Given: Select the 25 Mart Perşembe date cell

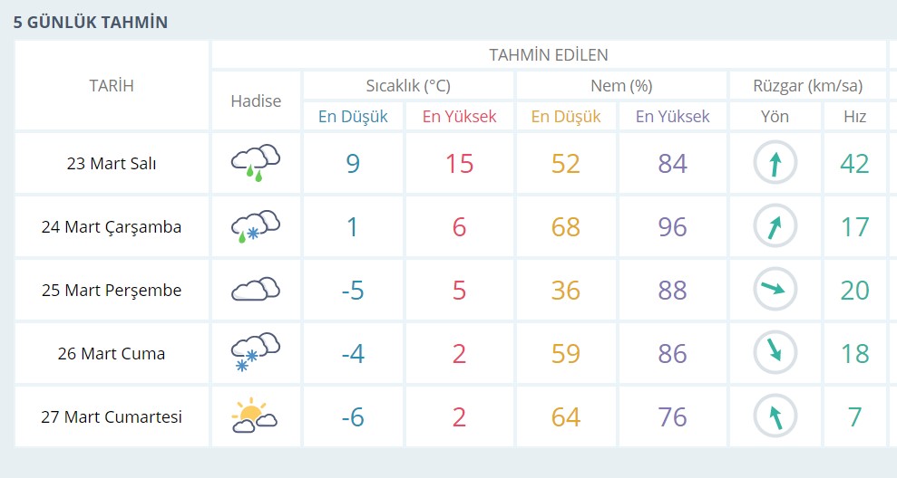Looking at the screenshot, I should click(112, 291).
